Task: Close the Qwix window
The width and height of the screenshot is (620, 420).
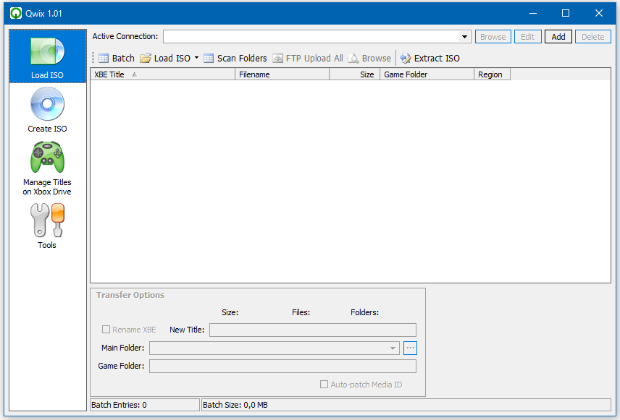Action: (x=599, y=14)
